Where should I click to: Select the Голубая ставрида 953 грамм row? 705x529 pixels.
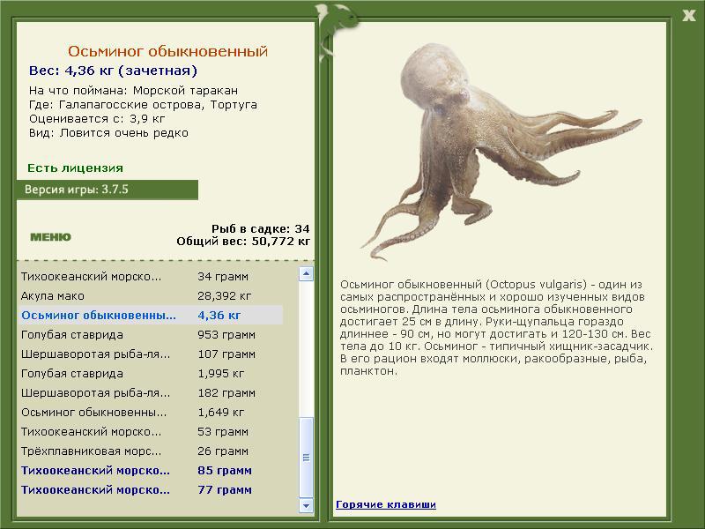tap(151, 335)
